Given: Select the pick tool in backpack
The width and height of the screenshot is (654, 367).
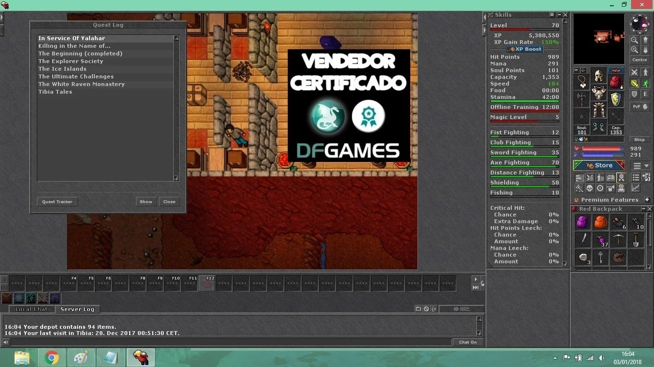Looking at the screenshot, I should pyautogui.click(x=618, y=240).
